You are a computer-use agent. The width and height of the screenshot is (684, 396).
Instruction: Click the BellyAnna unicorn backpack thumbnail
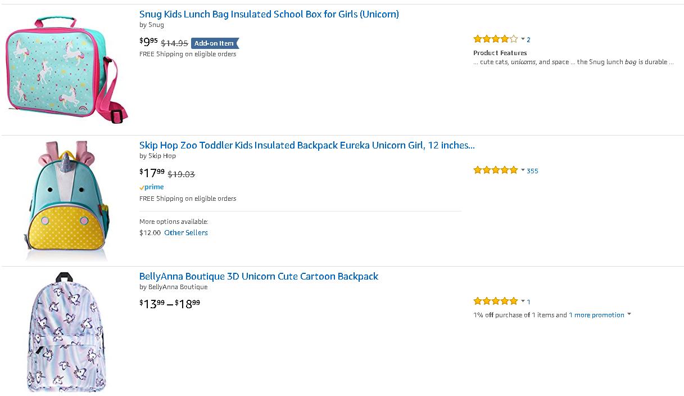click(x=66, y=332)
